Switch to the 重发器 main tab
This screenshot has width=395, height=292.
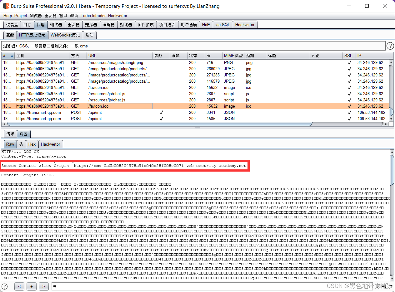pos(73,25)
